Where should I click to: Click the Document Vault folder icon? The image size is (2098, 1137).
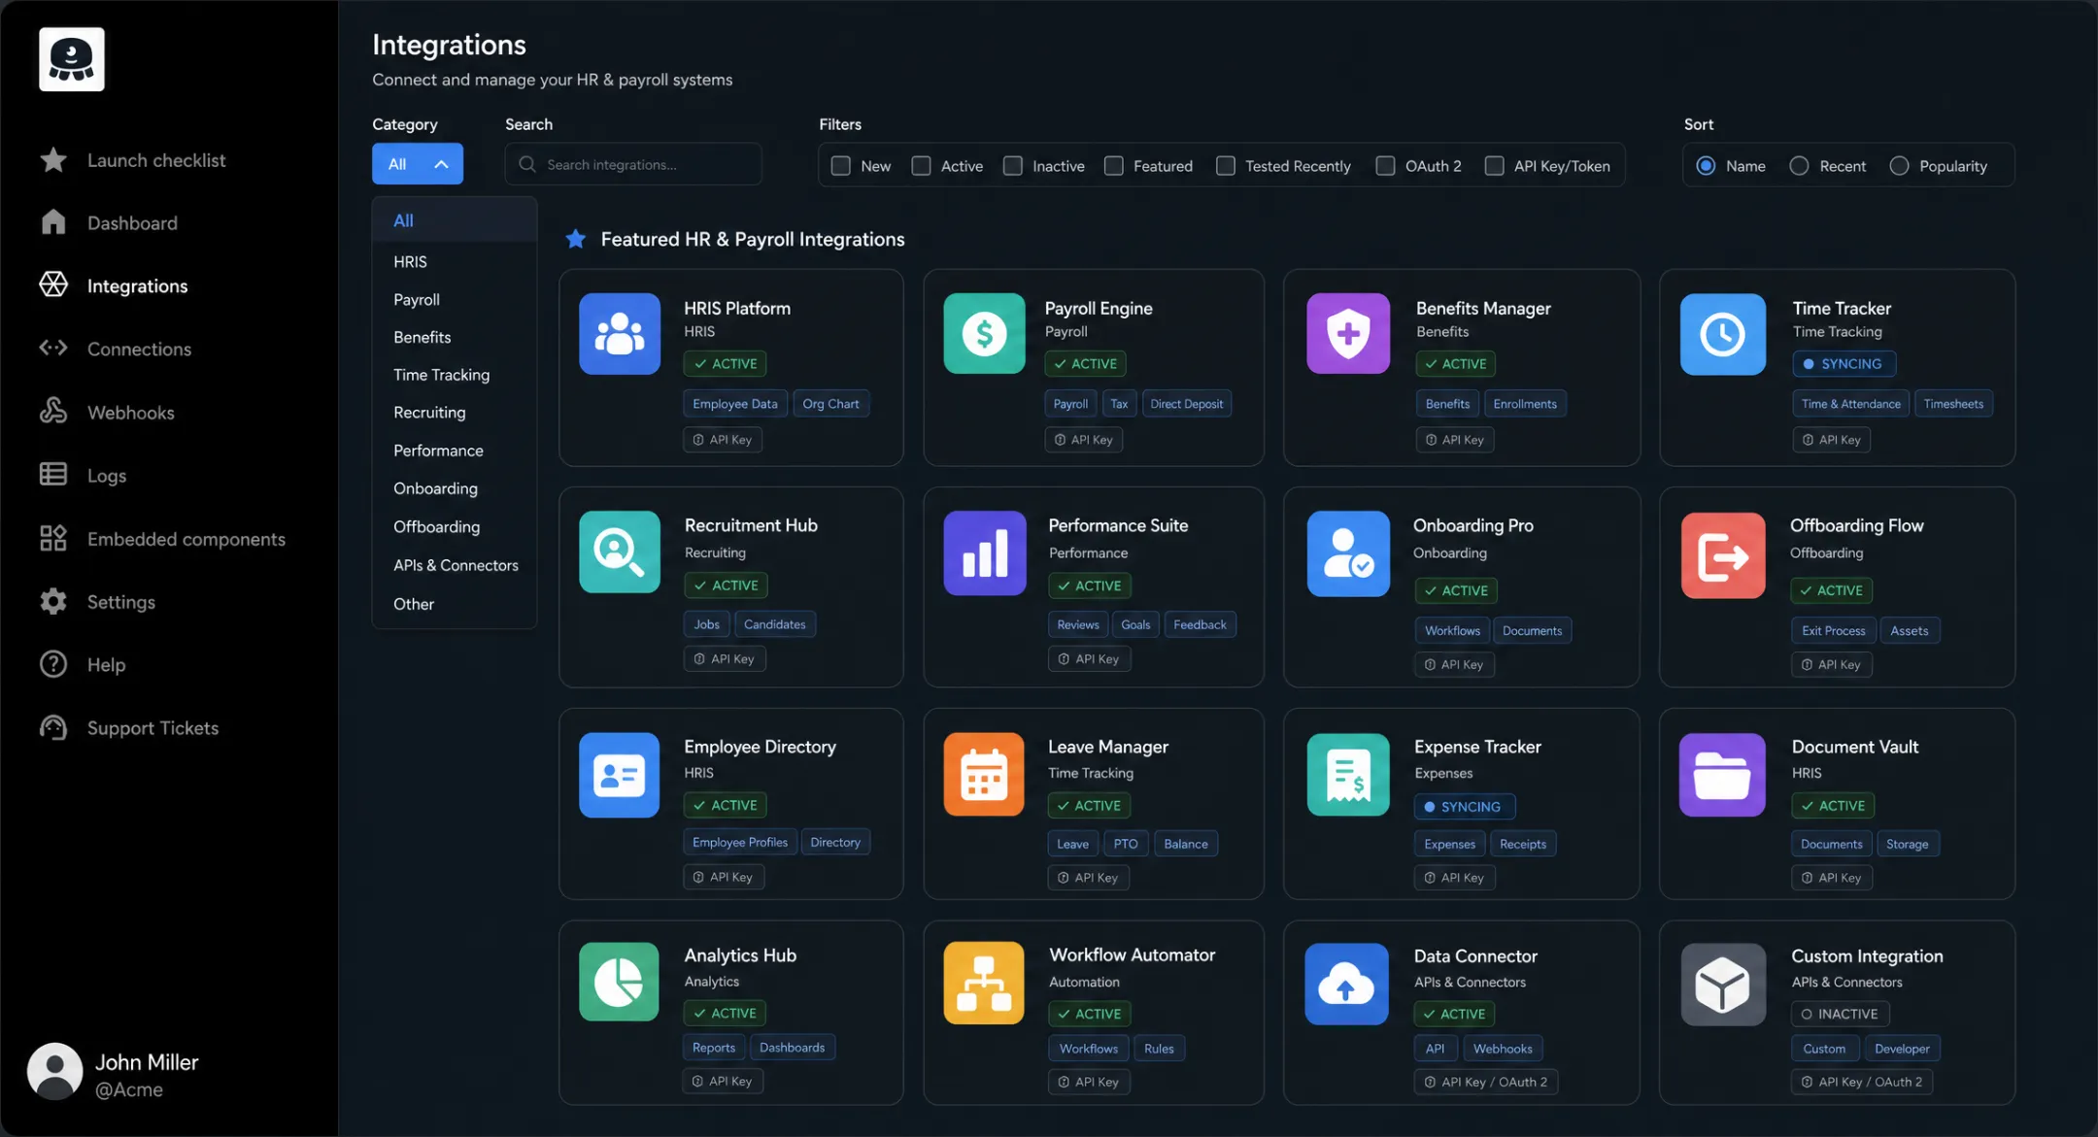click(1722, 775)
